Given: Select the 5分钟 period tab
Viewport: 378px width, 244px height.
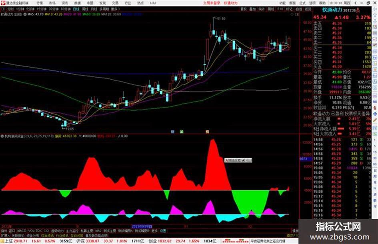Looking at the screenshot, I should [x=30, y=9].
